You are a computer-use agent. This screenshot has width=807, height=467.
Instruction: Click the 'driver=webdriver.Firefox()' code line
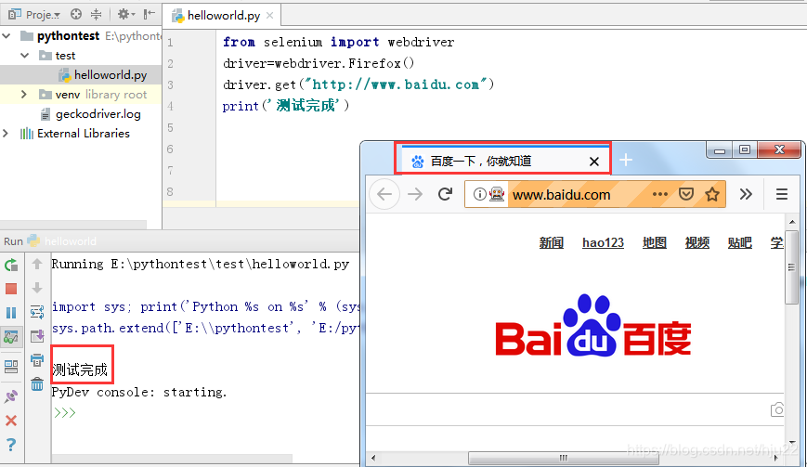[319, 63]
